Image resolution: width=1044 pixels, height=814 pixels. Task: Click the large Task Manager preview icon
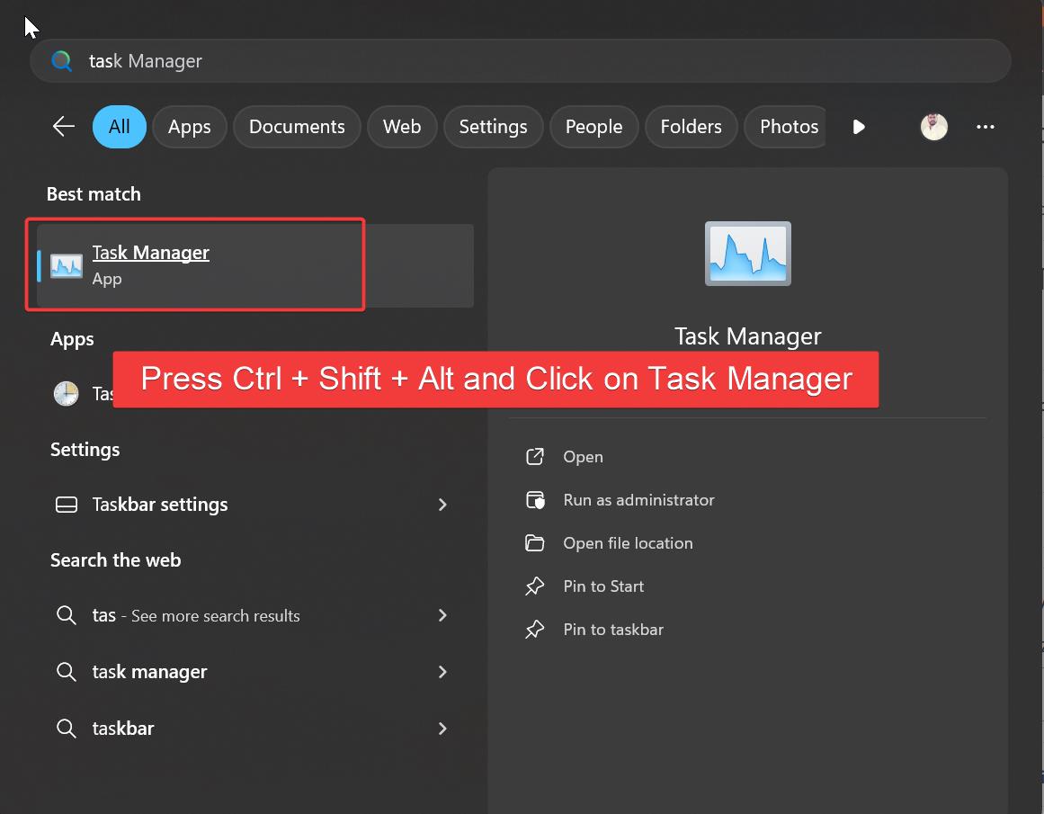748,253
